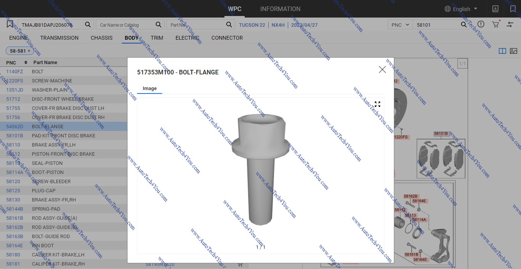
Task: Click the Car Name or Catalog field
Action: click(x=126, y=25)
